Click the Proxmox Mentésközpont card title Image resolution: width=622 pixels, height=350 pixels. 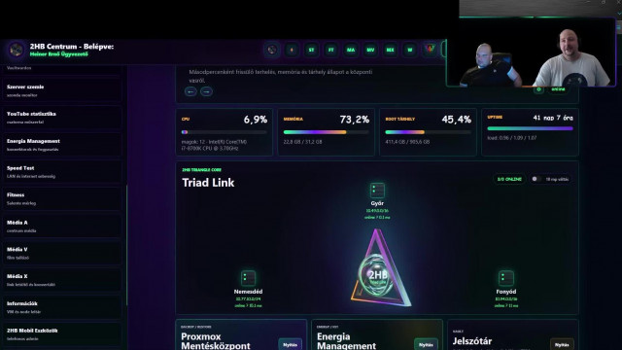coord(216,341)
